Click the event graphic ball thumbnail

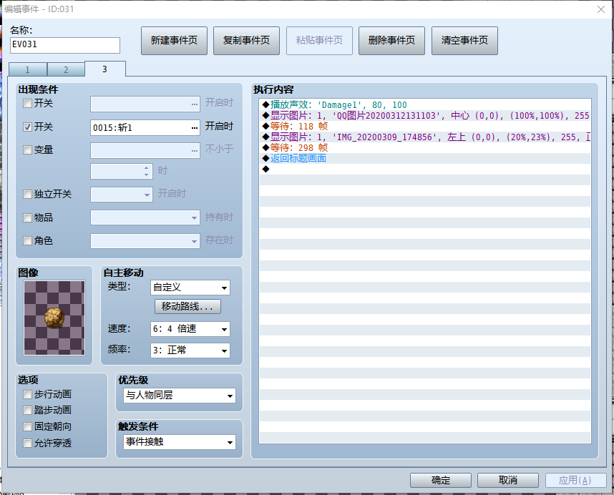point(54,318)
